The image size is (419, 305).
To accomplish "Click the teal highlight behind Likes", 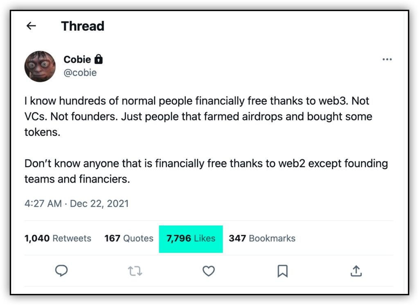I will (191, 239).
